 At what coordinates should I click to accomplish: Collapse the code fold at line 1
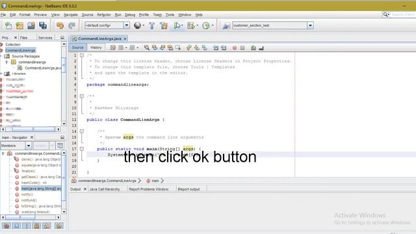click(82, 55)
